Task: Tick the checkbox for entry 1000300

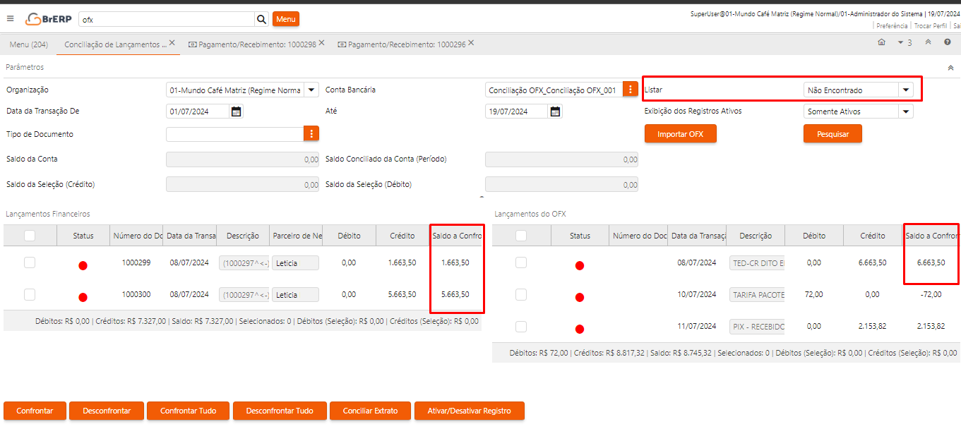Action: tap(30, 294)
